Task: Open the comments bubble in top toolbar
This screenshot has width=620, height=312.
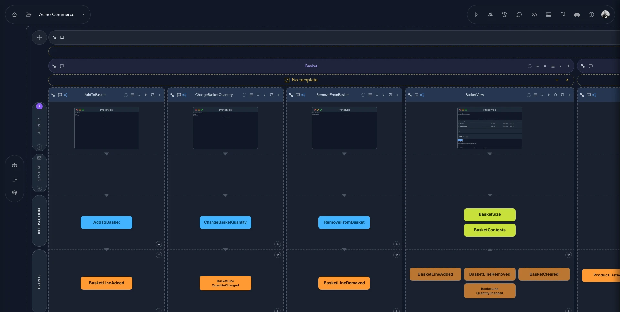Action: pos(519,15)
